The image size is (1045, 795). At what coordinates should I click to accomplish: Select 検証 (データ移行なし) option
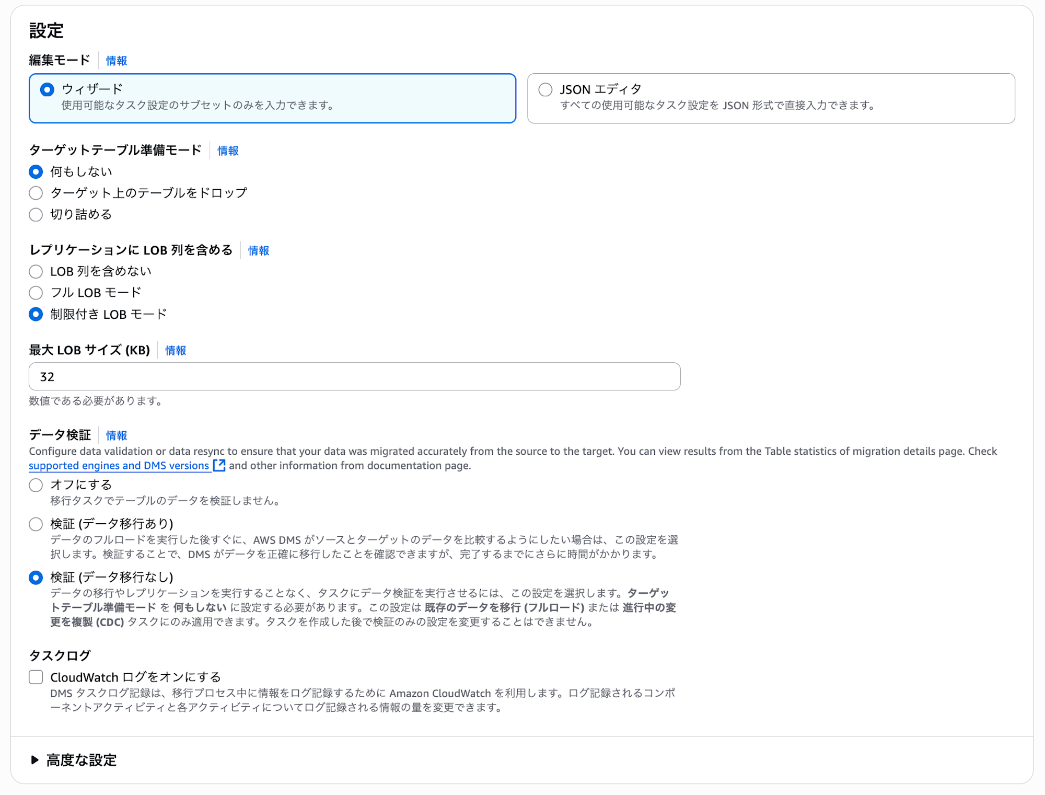click(x=36, y=577)
